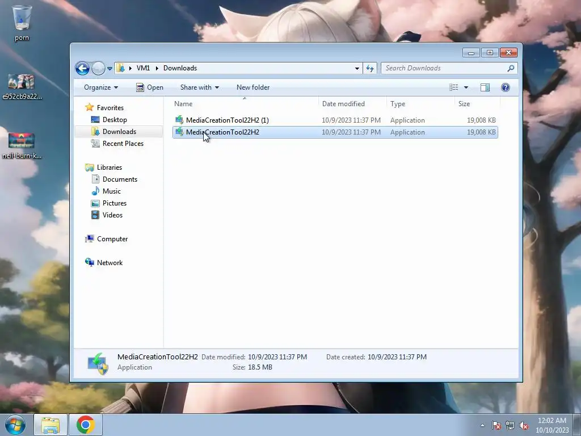Show the preview pane
Image resolution: width=581 pixels, height=436 pixels.
pyautogui.click(x=485, y=87)
